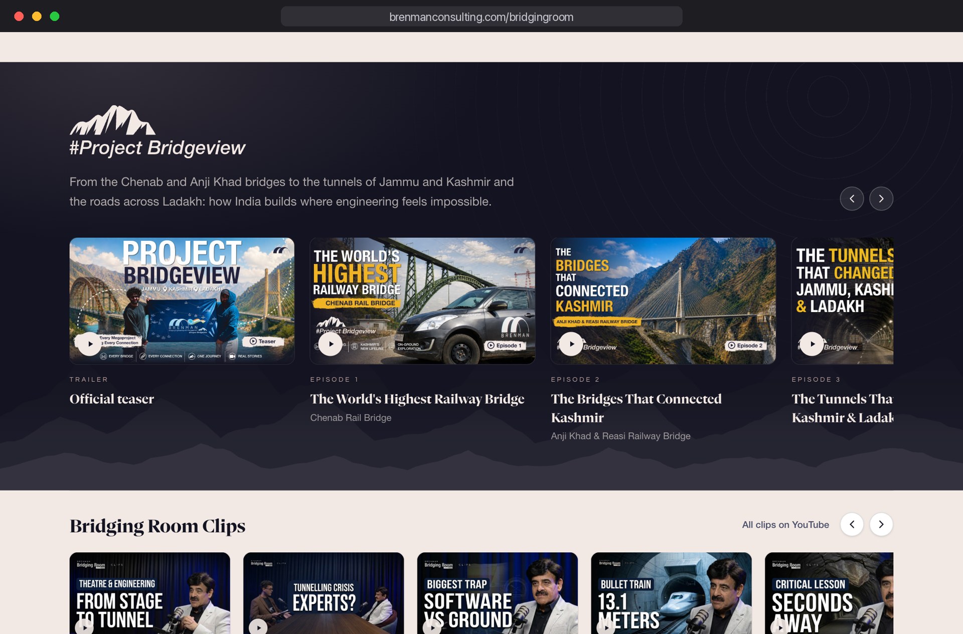Play Episode 2 Bridges That Connected Kashmir
963x634 pixels.
click(571, 344)
